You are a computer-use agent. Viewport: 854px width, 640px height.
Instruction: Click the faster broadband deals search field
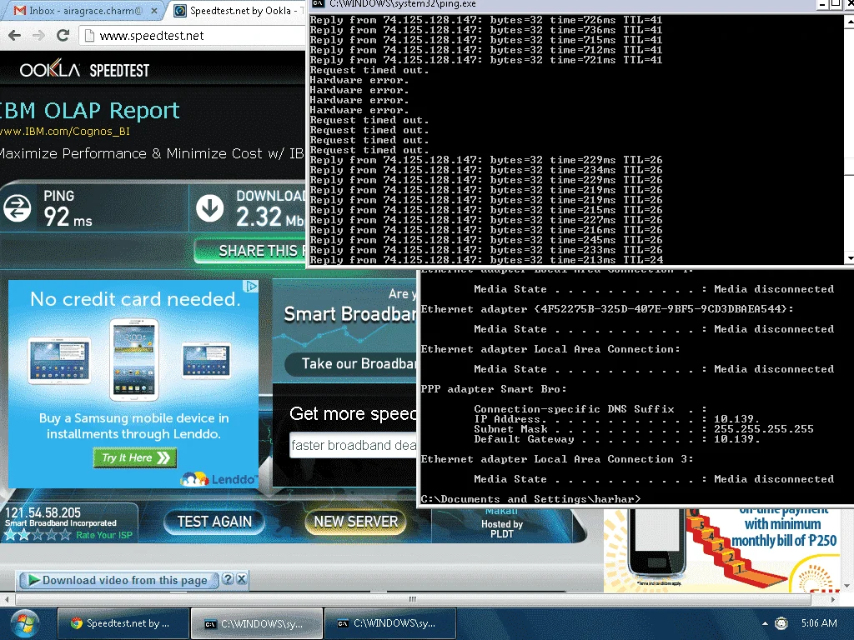pos(353,445)
